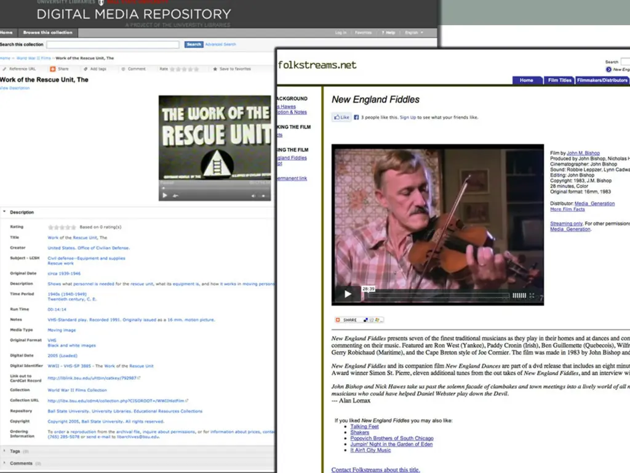Toggle fullscreen on New England Fiddles player
The width and height of the screenshot is (630, 473).
point(532,295)
